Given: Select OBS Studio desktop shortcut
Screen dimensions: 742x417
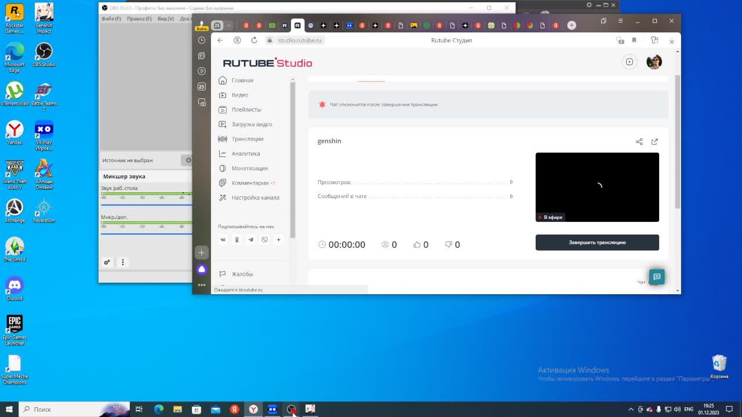Looking at the screenshot, I should point(44,55).
